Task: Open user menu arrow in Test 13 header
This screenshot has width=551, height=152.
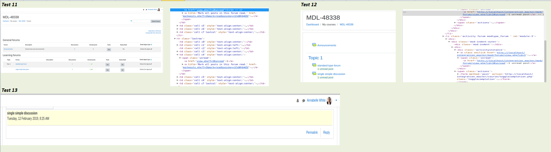Action: click(x=336, y=101)
